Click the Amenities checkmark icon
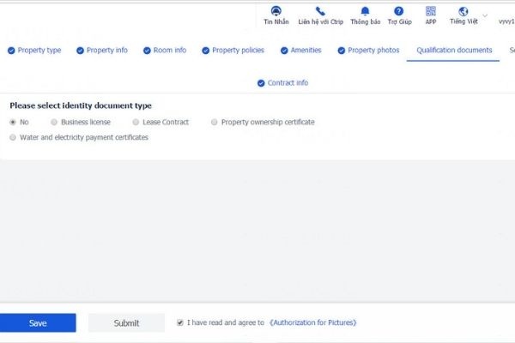515x343 pixels. 284,51
